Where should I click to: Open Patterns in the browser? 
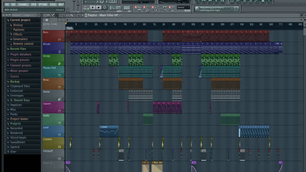coord(19,30)
